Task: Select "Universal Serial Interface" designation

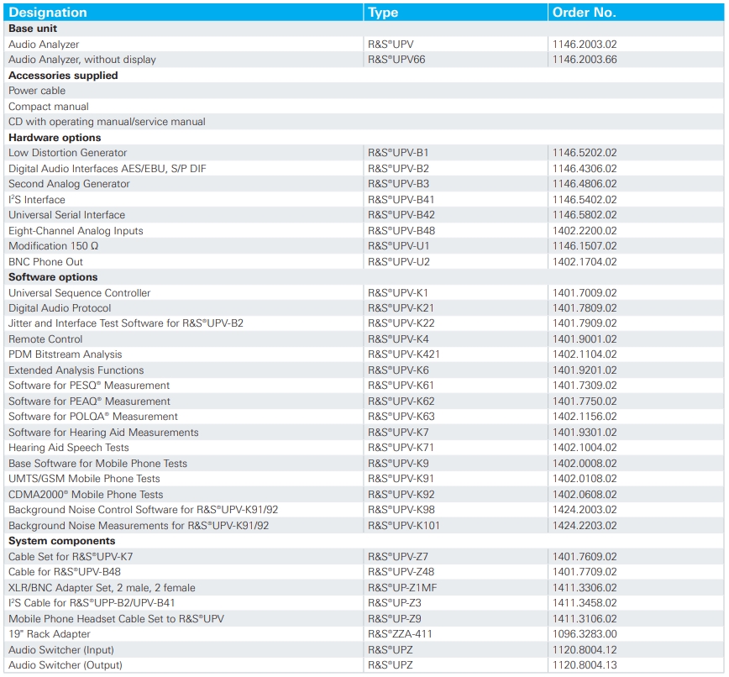Action: pyautogui.click(x=66, y=215)
